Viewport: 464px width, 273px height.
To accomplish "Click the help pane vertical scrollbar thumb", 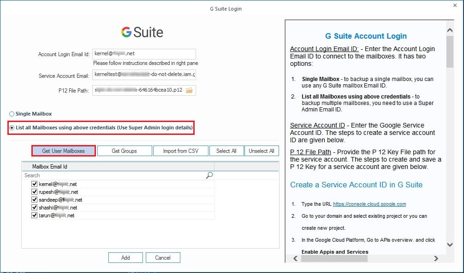I will pyautogui.click(x=450, y=52).
